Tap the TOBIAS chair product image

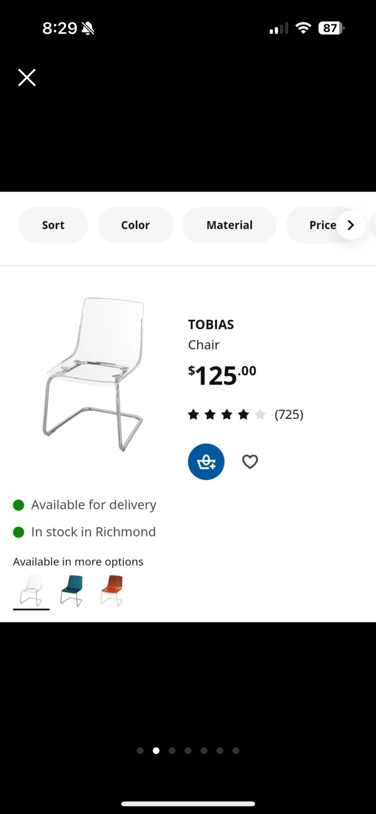[x=93, y=374]
